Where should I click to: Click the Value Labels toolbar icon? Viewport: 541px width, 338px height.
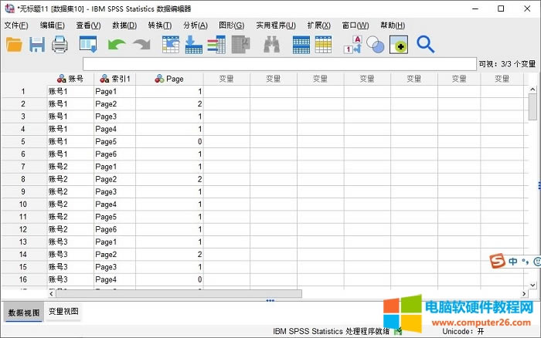coord(352,45)
